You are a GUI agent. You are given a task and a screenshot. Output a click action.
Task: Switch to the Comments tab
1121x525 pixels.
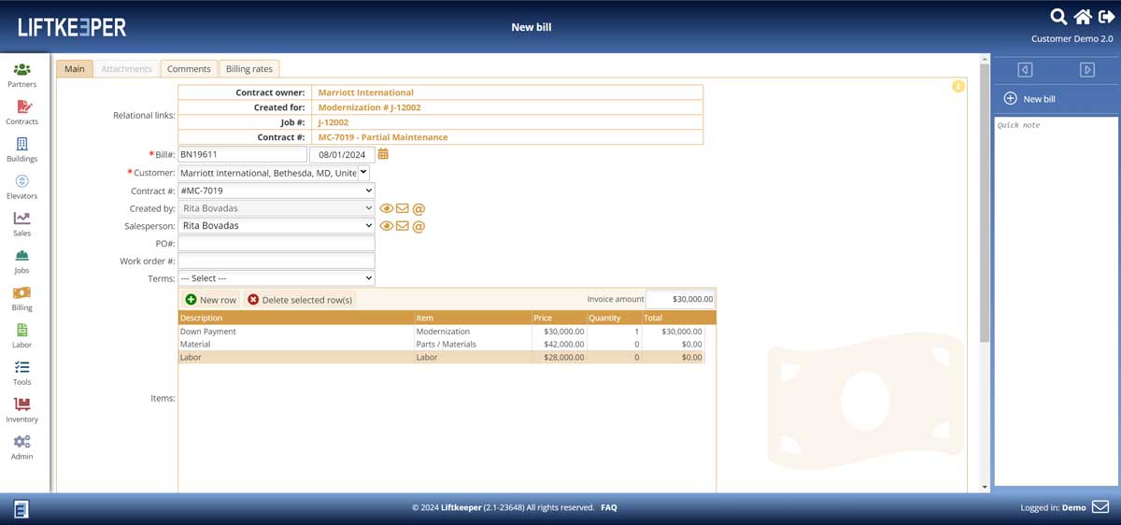189,69
